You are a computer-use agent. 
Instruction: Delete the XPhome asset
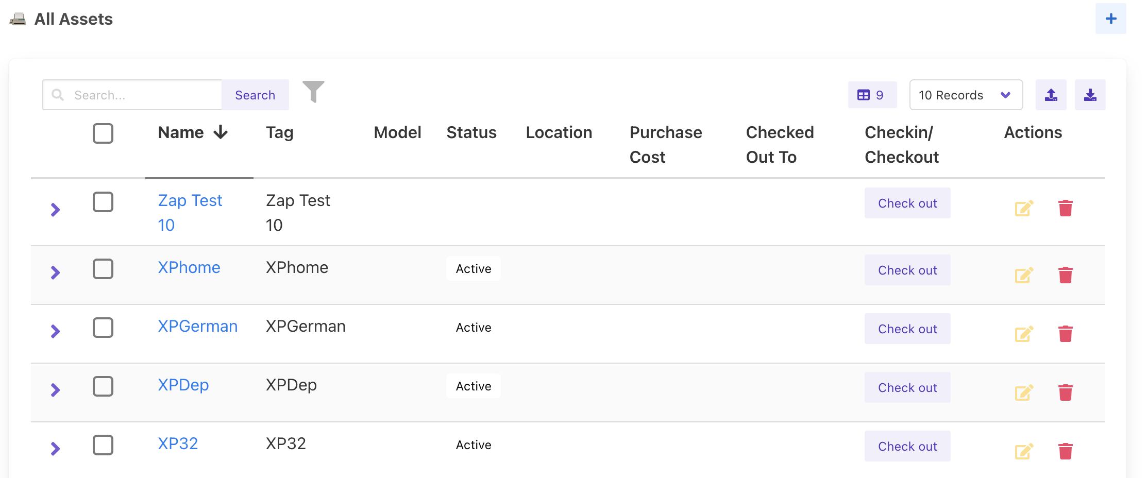coord(1065,275)
